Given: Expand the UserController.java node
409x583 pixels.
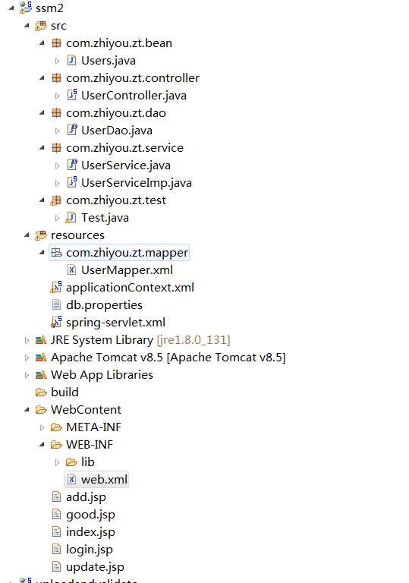Looking at the screenshot, I should [x=57, y=96].
